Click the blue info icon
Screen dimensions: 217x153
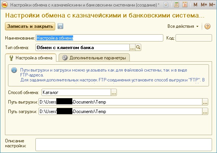point(14,70)
